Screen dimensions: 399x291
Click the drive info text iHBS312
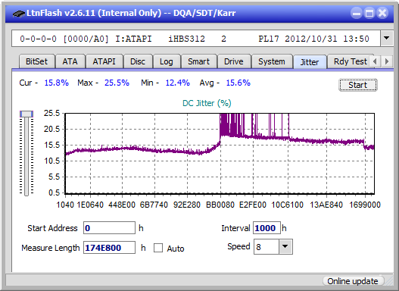pos(186,39)
